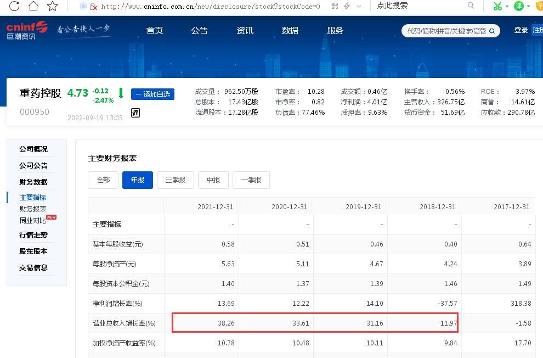This screenshot has width=543, height=358.
Task: Open the scissors screenshot tool
Action: tap(497, 6)
